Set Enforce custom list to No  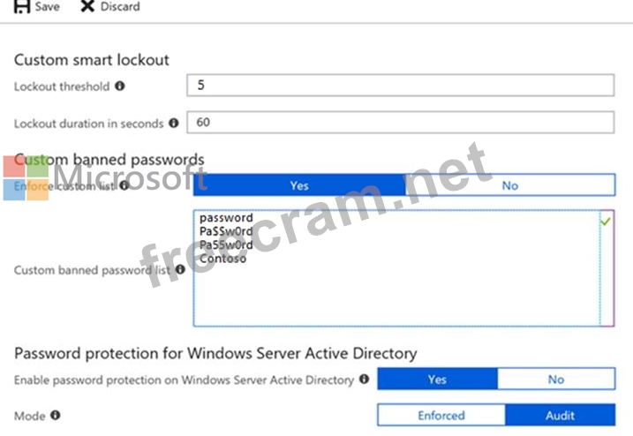[x=510, y=185]
